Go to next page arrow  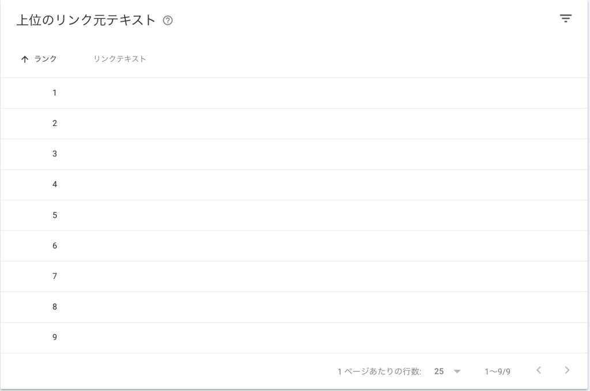pyautogui.click(x=567, y=370)
